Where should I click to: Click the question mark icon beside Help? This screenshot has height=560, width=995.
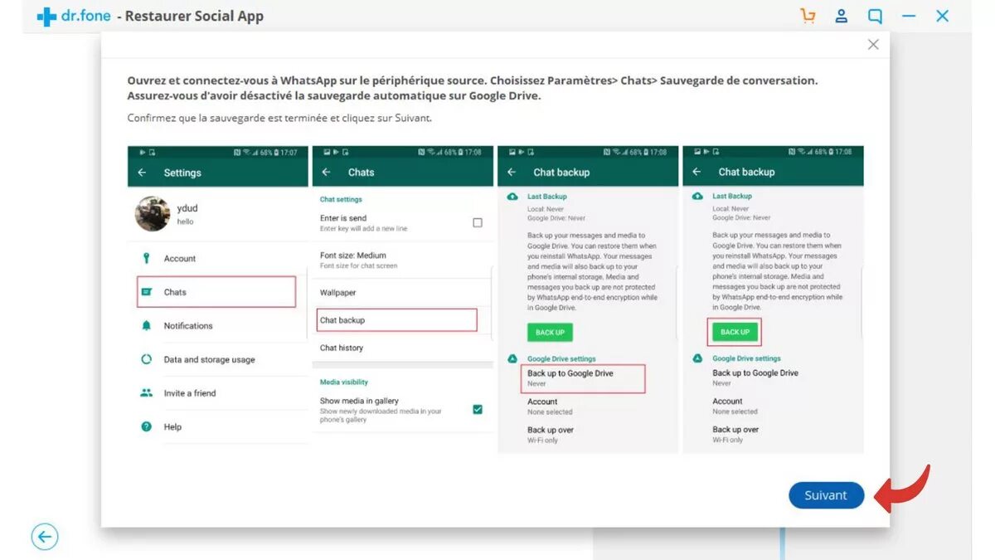click(x=147, y=427)
